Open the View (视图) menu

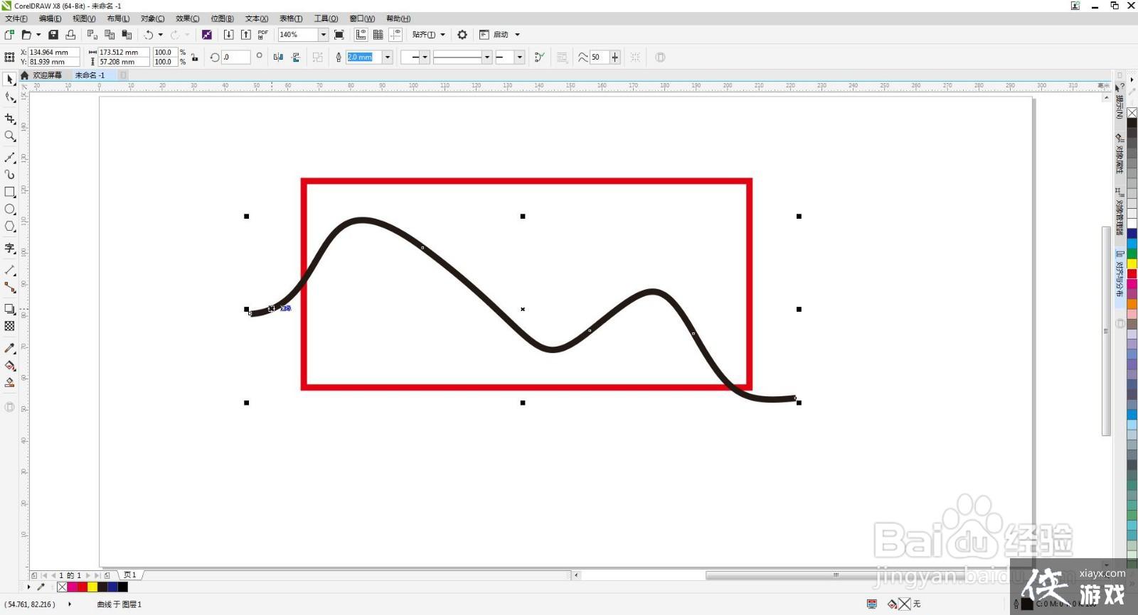pos(84,18)
